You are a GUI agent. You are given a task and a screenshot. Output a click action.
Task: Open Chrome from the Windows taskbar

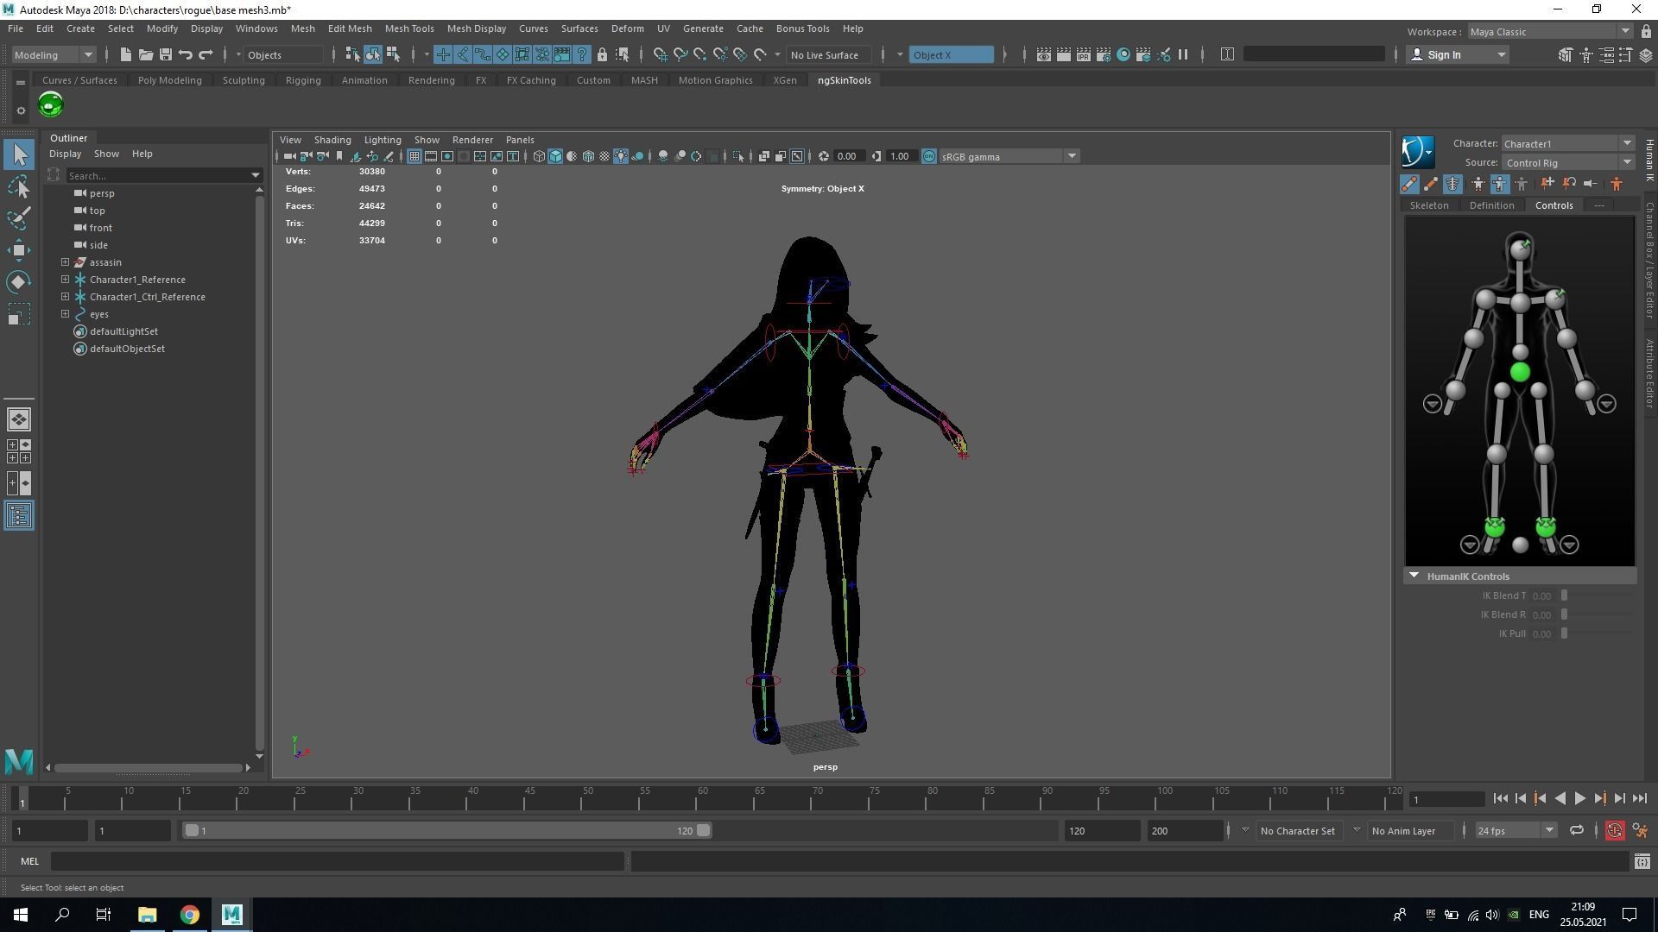point(189,915)
